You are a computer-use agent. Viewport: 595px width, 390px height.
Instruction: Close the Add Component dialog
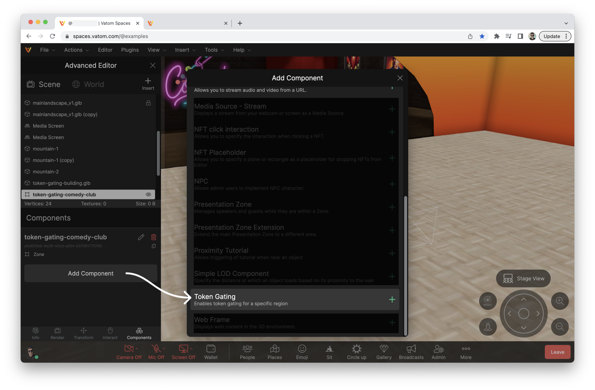(400, 78)
